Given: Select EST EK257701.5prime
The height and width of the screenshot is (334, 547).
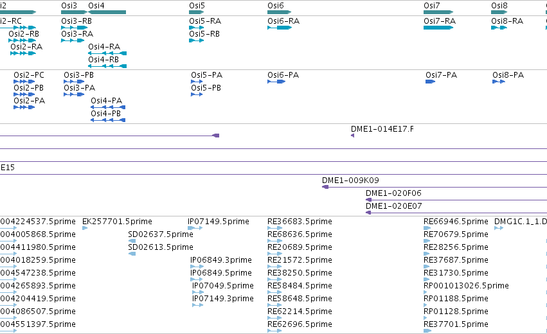Looking at the screenshot, I should pos(117,222).
